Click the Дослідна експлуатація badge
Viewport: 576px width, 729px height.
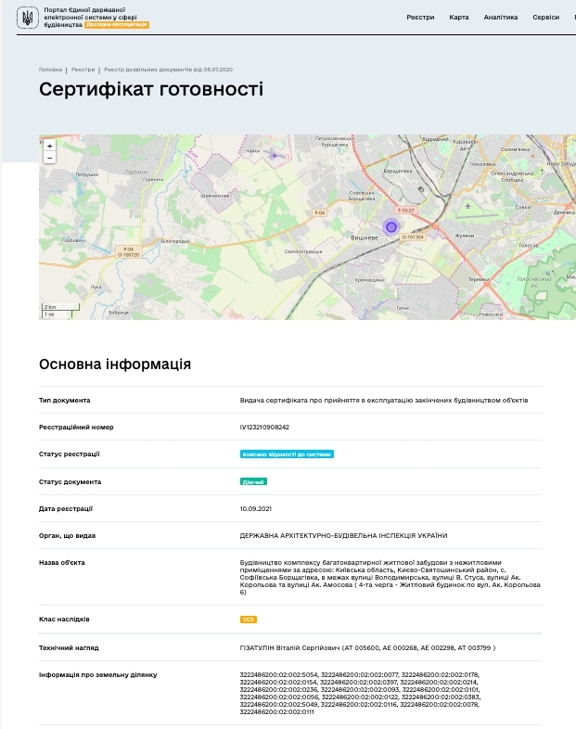pos(117,25)
